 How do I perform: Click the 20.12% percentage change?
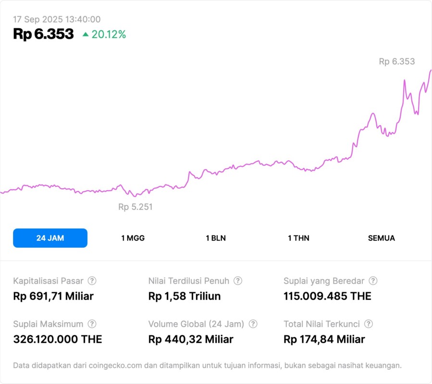coord(109,34)
